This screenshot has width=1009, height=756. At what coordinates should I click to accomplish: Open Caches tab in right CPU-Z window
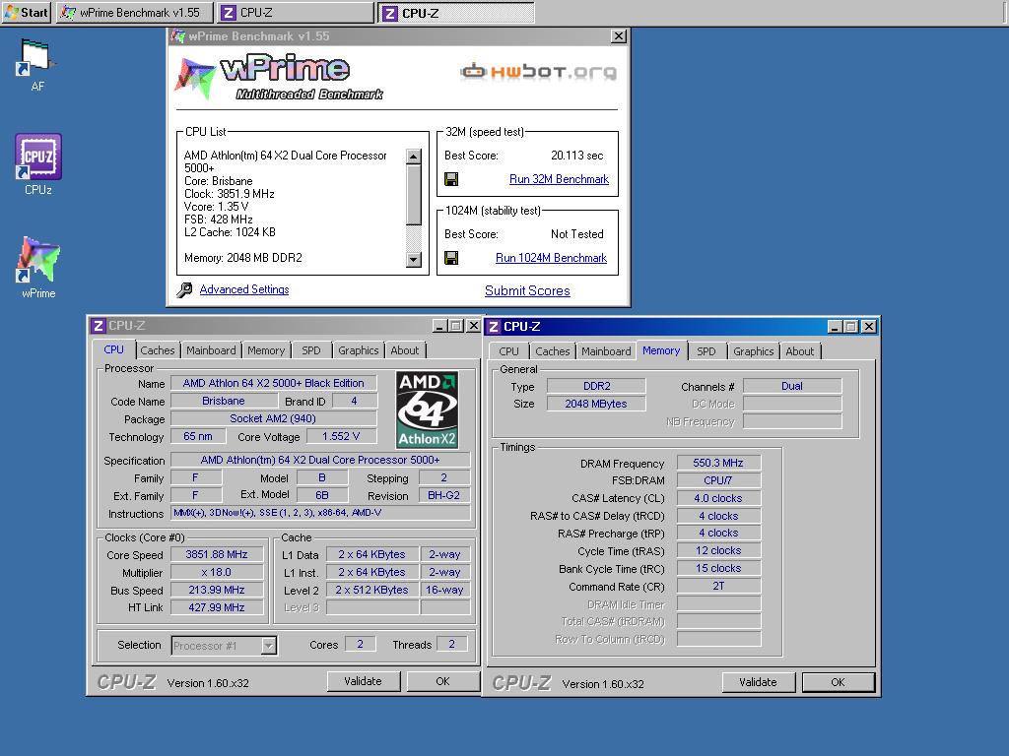click(553, 351)
